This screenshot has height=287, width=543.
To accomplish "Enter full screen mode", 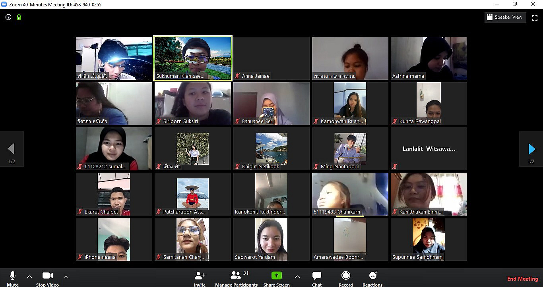I will 534,17.
